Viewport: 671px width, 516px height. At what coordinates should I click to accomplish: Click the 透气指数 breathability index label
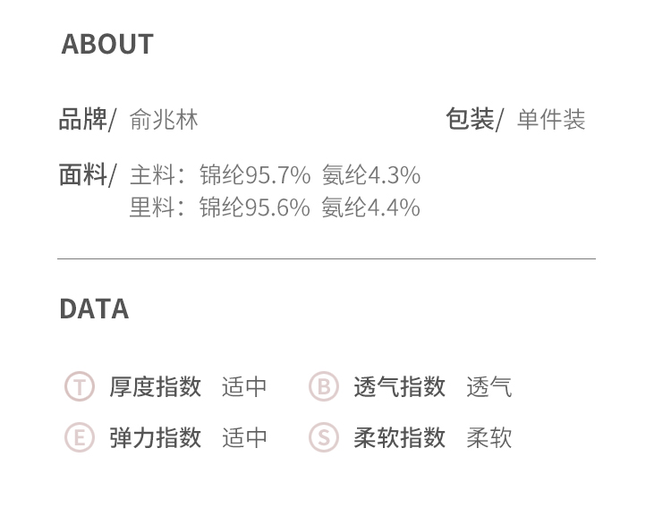[400, 387]
